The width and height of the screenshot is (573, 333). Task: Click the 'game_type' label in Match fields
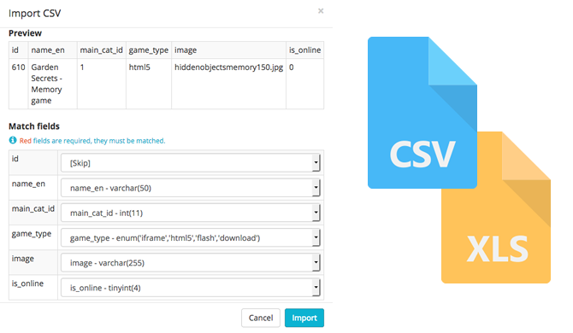pos(32,234)
